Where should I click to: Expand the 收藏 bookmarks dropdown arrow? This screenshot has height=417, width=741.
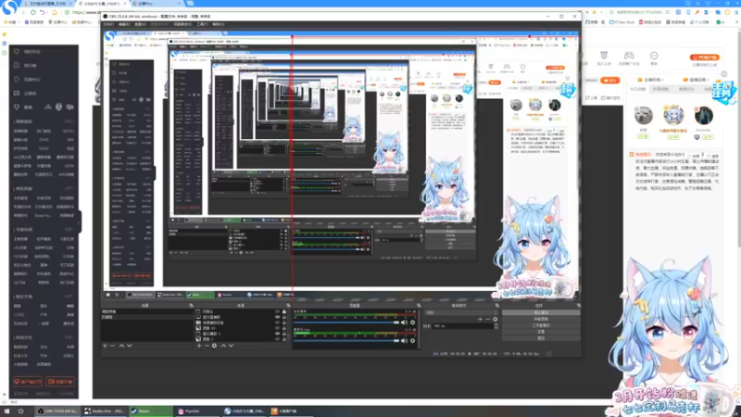coord(19,22)
